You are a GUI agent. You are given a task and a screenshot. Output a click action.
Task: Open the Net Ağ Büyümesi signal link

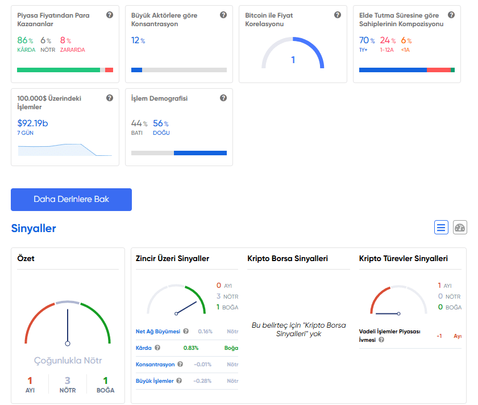coord(157,331)
